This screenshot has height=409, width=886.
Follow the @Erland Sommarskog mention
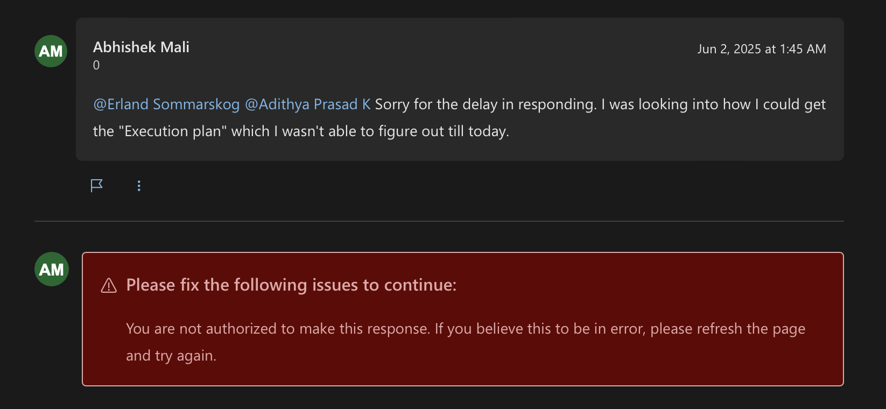click(166, 104)
